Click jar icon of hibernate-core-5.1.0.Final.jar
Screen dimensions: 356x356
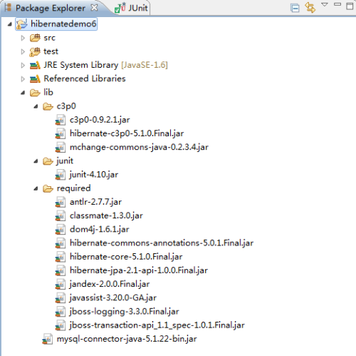tap(61, 257)
